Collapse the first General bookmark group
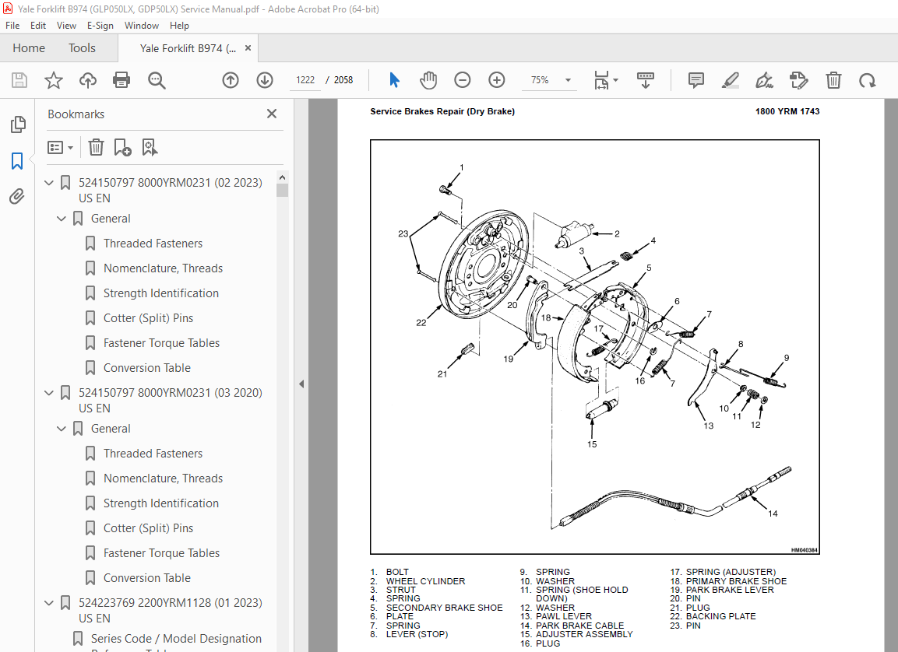The image size is (898, 652). point(62,219)
